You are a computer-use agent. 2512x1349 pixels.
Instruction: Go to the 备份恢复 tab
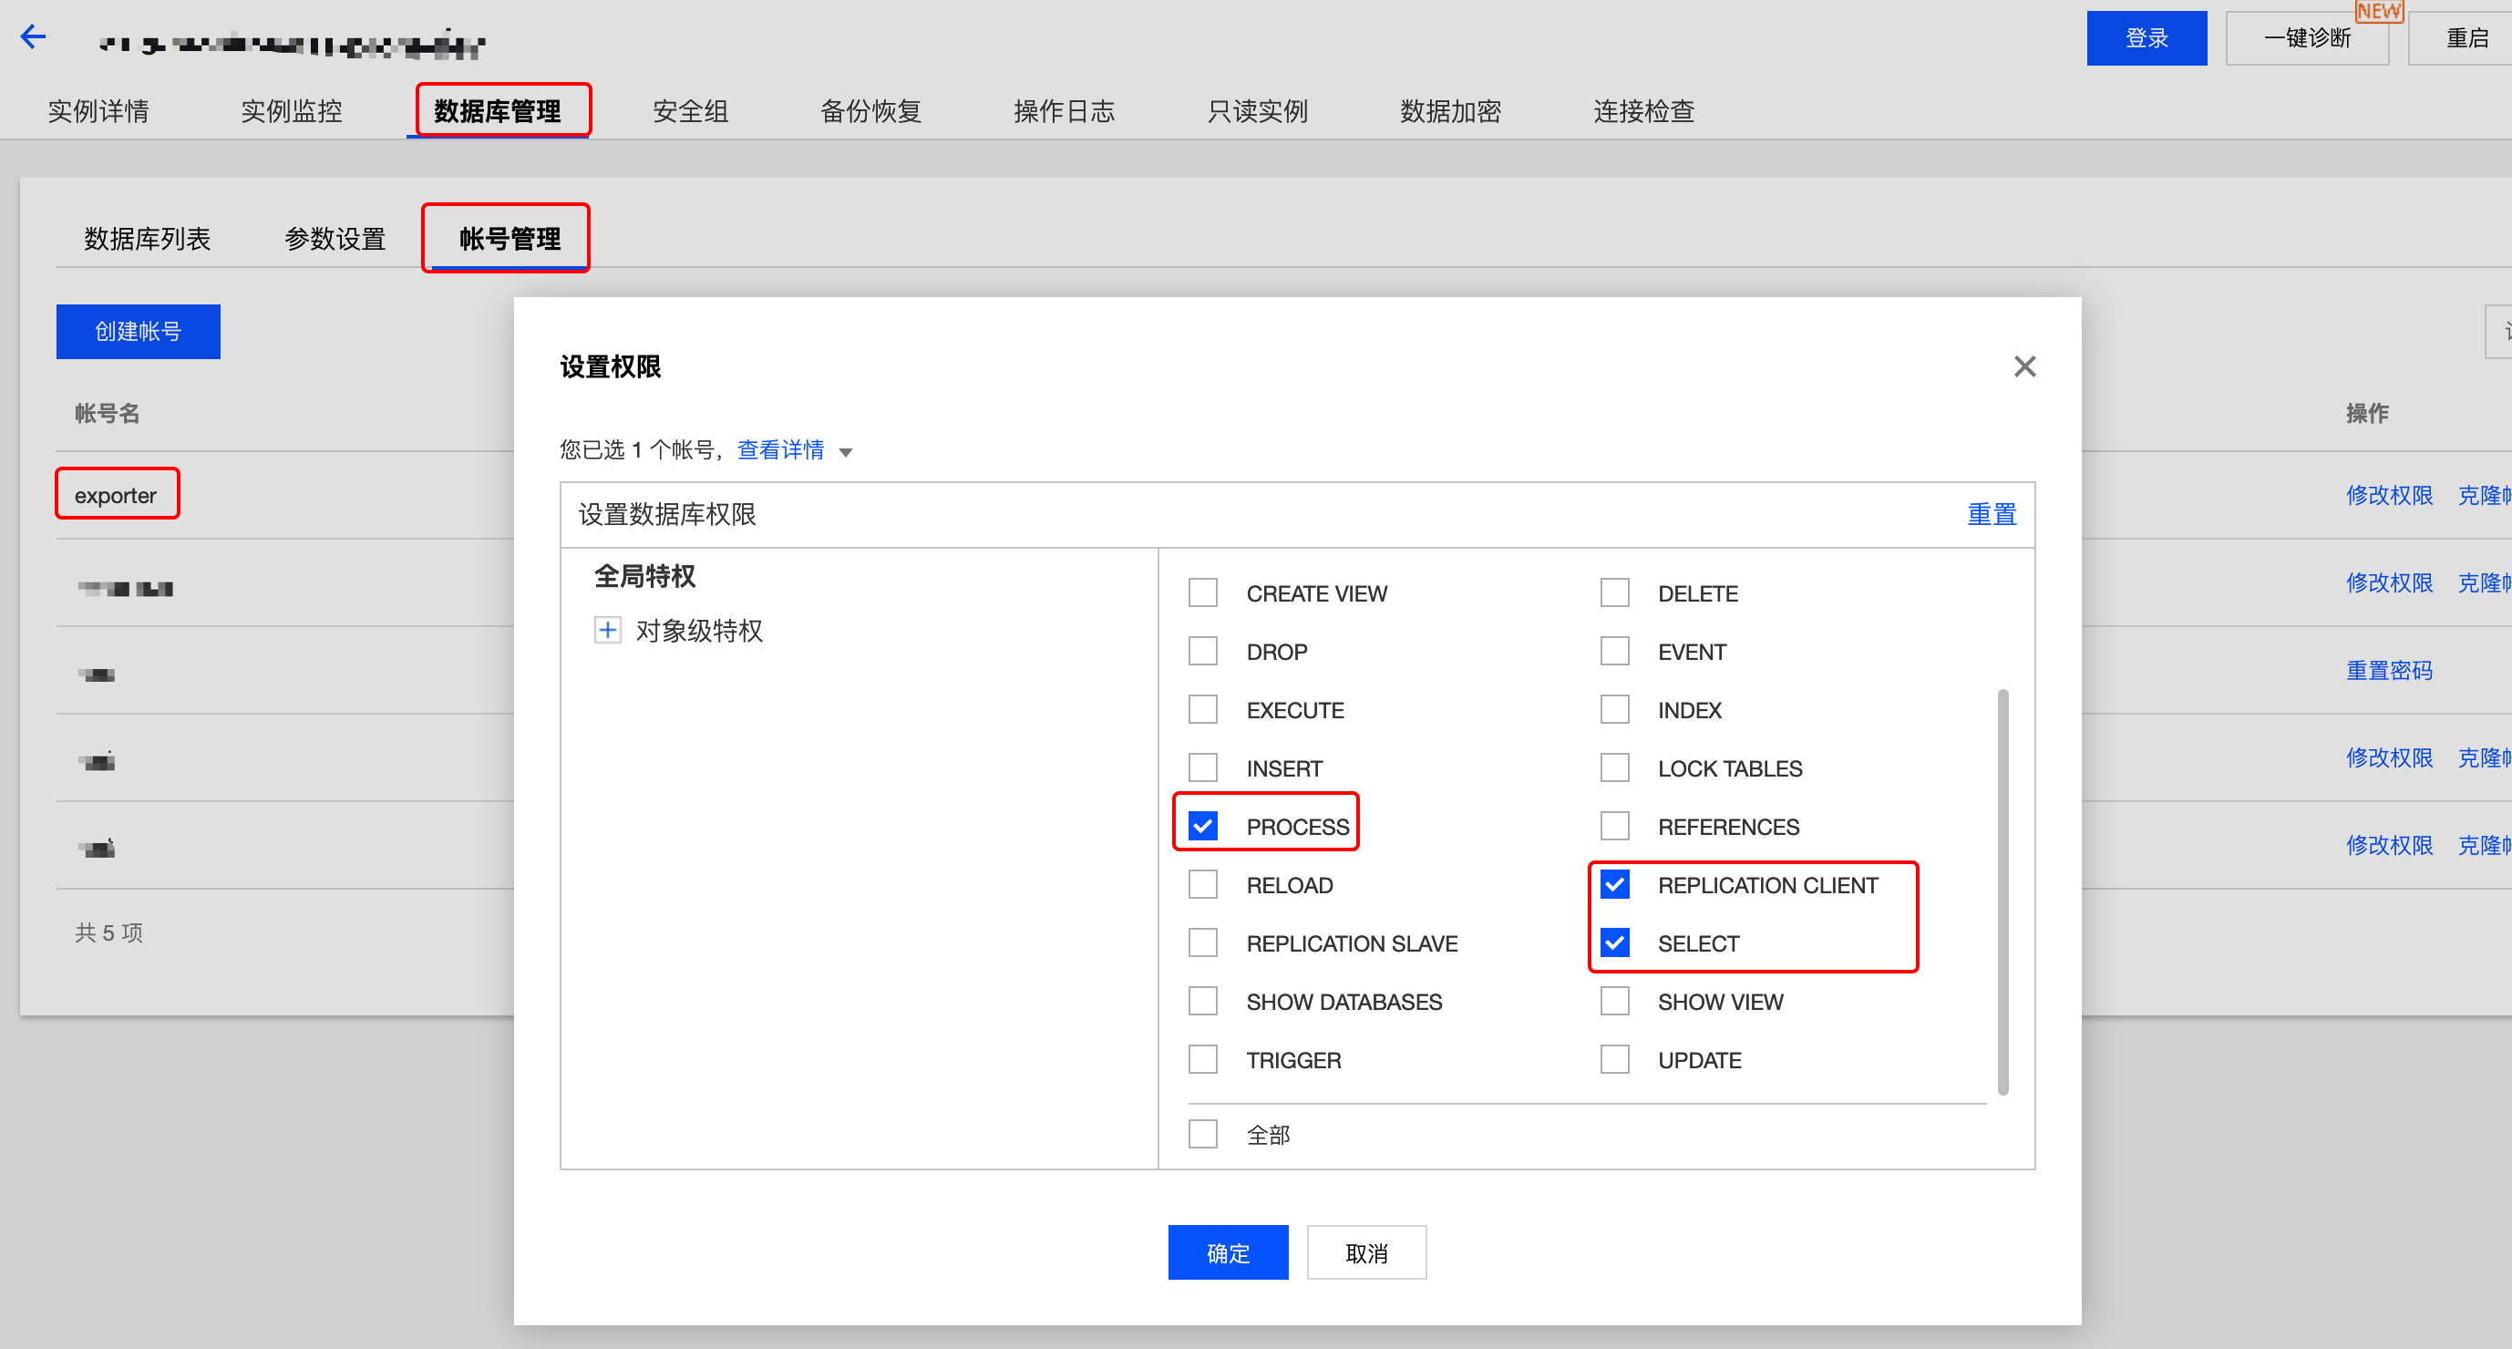point(870,111)
